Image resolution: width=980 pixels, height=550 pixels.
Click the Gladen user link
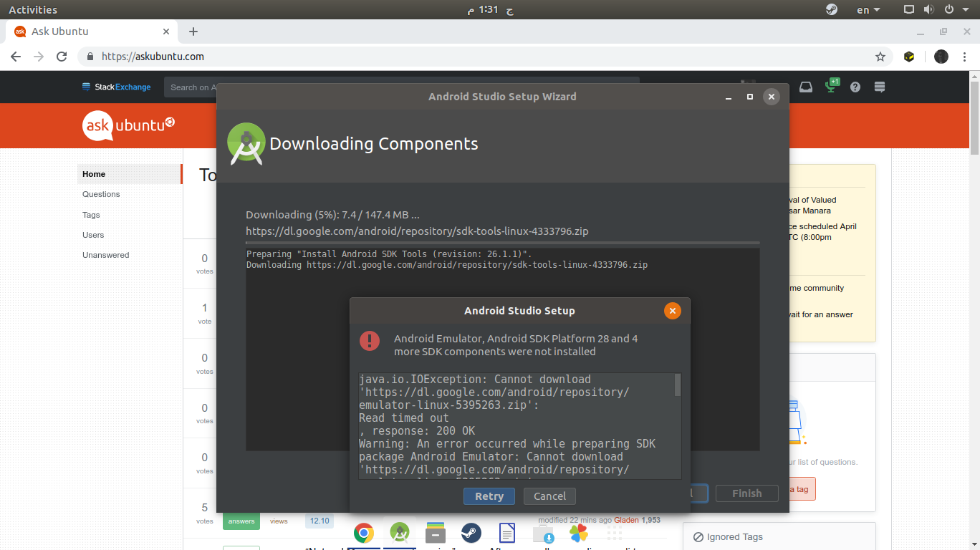click(626, 520)
